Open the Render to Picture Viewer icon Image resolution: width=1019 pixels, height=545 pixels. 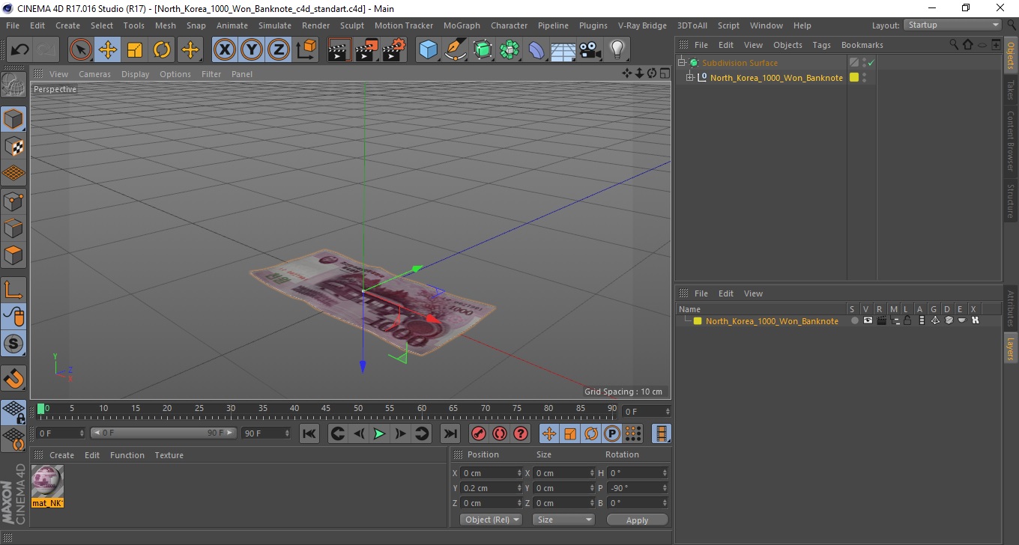[367, 50]
